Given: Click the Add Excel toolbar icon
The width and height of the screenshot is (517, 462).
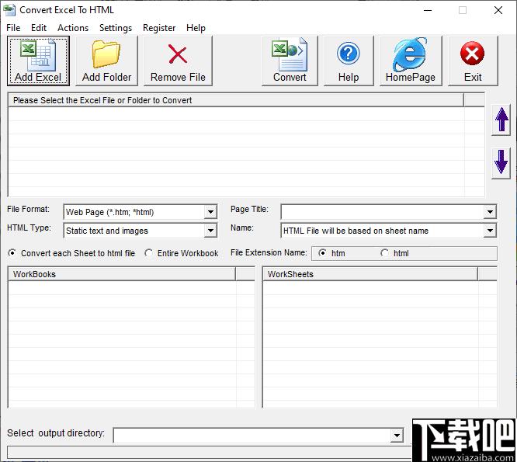Looking at the screenshot, I should 38,61.
